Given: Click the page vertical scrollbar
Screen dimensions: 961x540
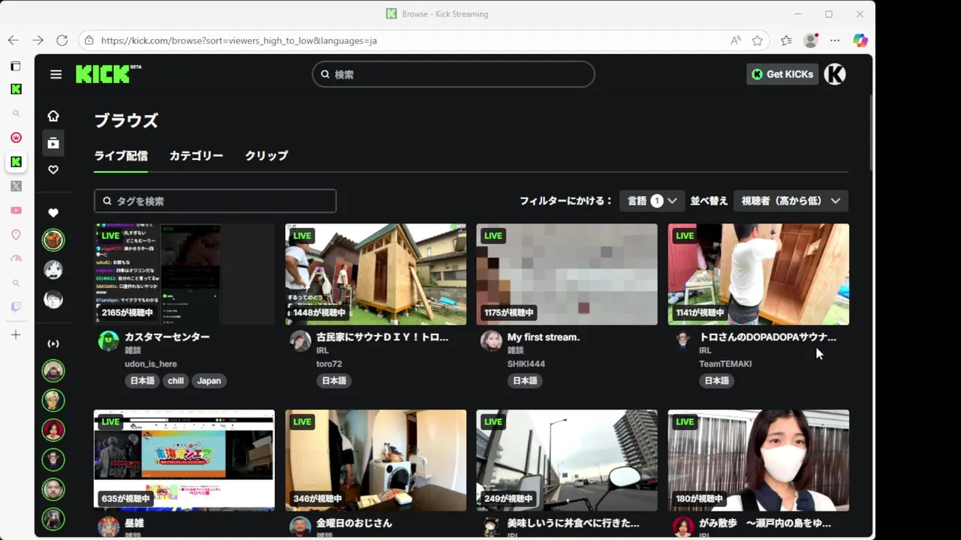Looking at the screenshot, I should tap(870, 131).
